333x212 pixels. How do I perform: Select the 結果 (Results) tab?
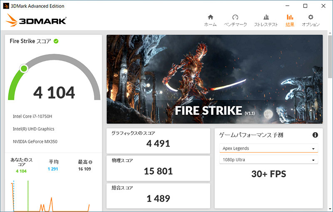pos(290,20)
